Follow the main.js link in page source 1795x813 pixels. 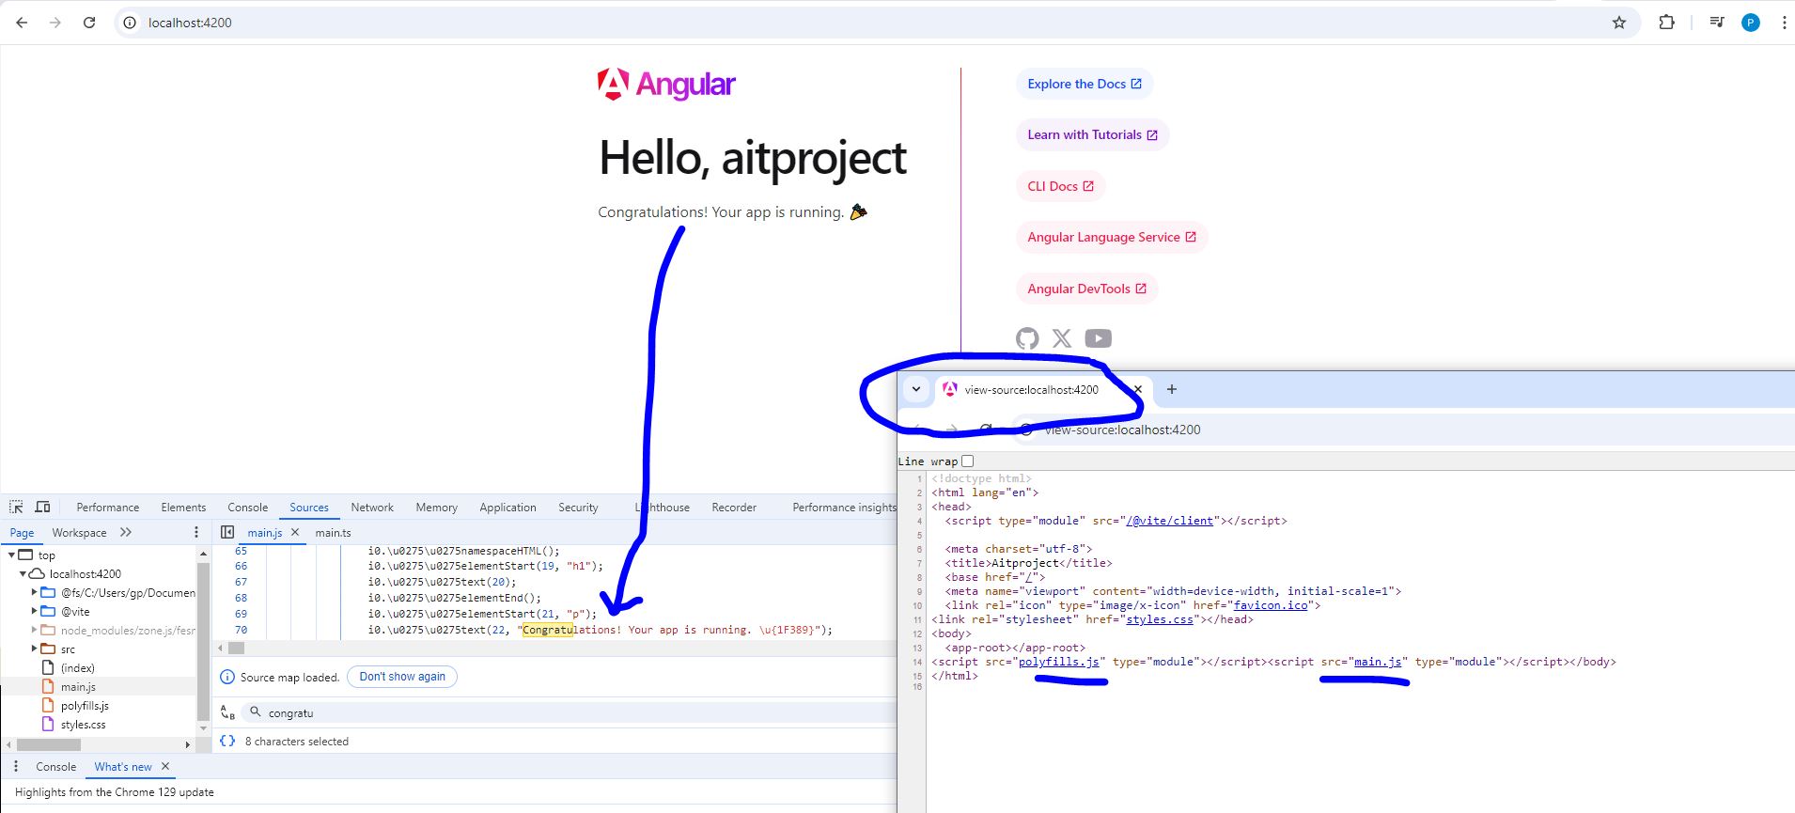[x=1378, y=662]
